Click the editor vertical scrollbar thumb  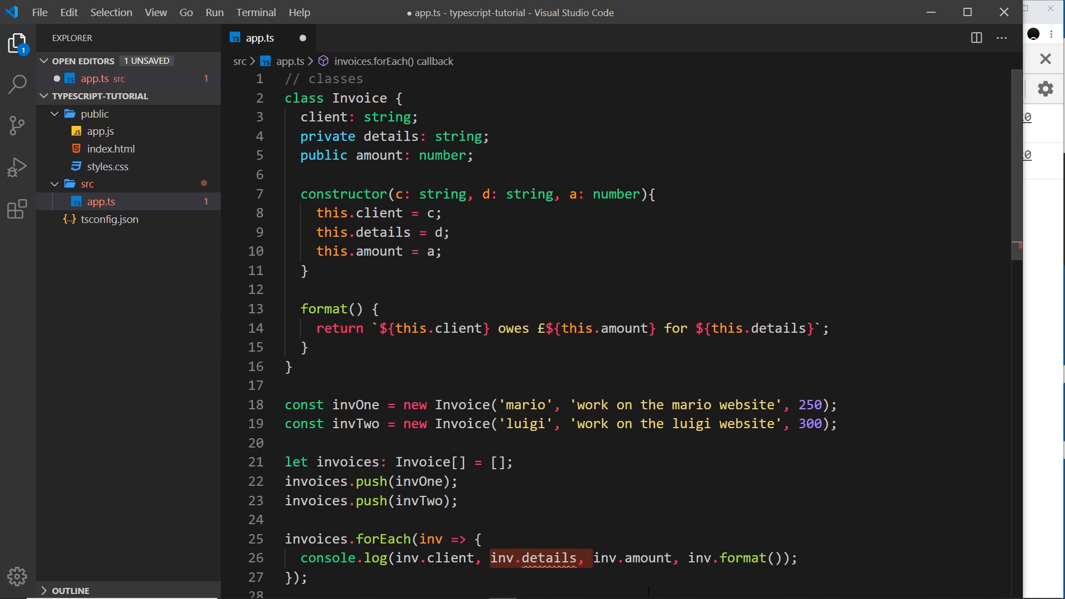(1017, 165)
